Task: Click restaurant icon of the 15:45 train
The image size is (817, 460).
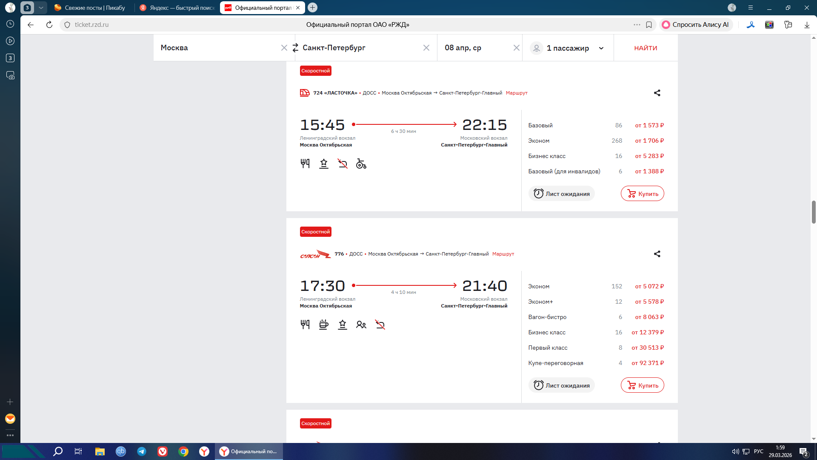Action: (305, 164)
